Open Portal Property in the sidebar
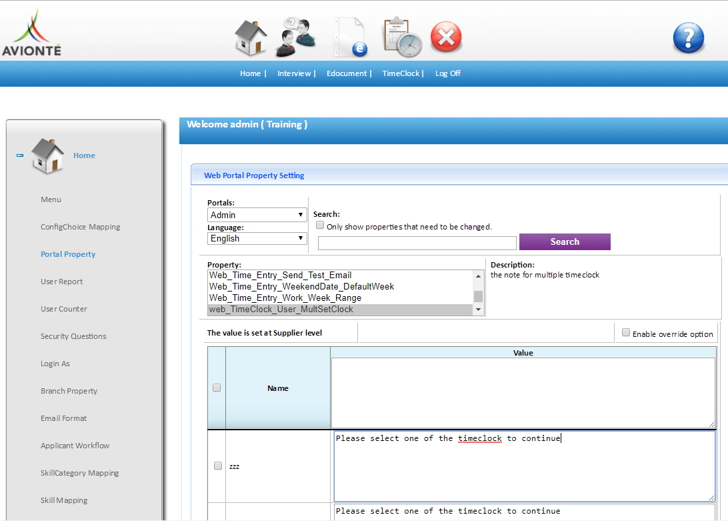This screenshot has height=521, width=728. point(68,254)
